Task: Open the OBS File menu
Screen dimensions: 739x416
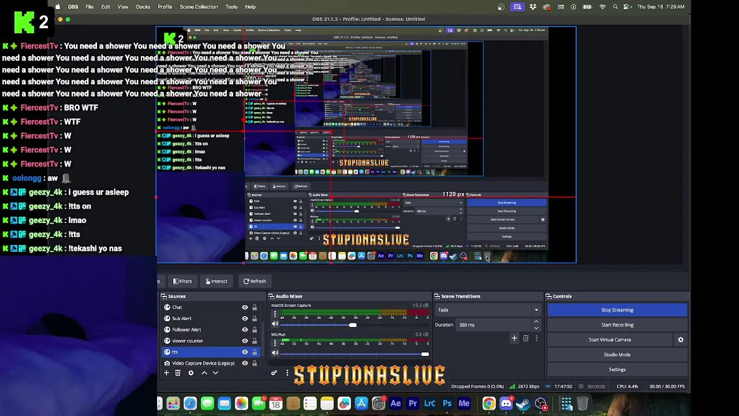Action: [89, 7]
